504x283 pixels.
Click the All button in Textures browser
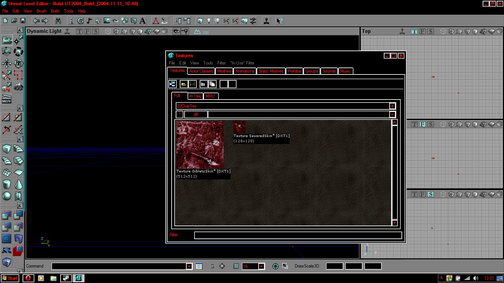[196, 114]
